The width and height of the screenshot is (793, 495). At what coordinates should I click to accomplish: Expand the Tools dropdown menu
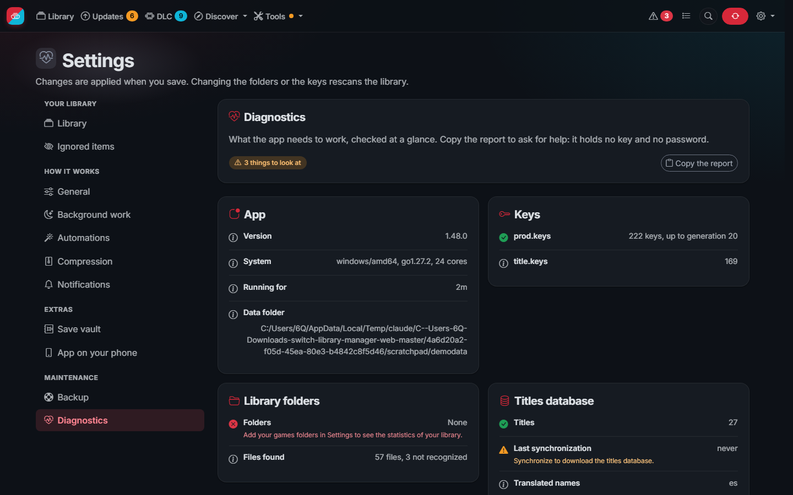click(278, 16)
